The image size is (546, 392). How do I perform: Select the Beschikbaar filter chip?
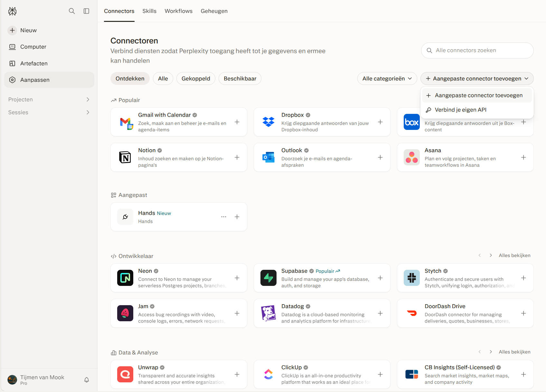click(240, 78)
